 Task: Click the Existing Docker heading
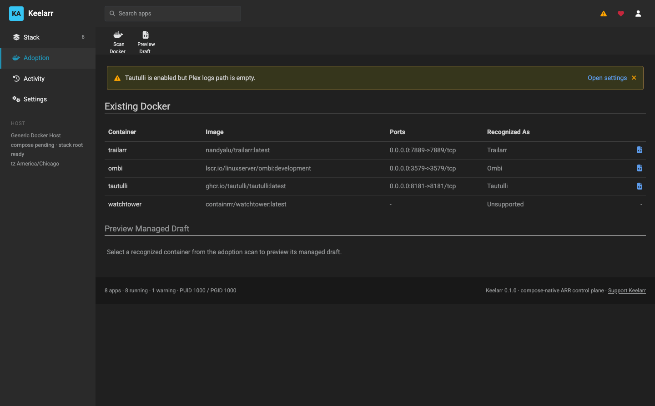(137, 106)
